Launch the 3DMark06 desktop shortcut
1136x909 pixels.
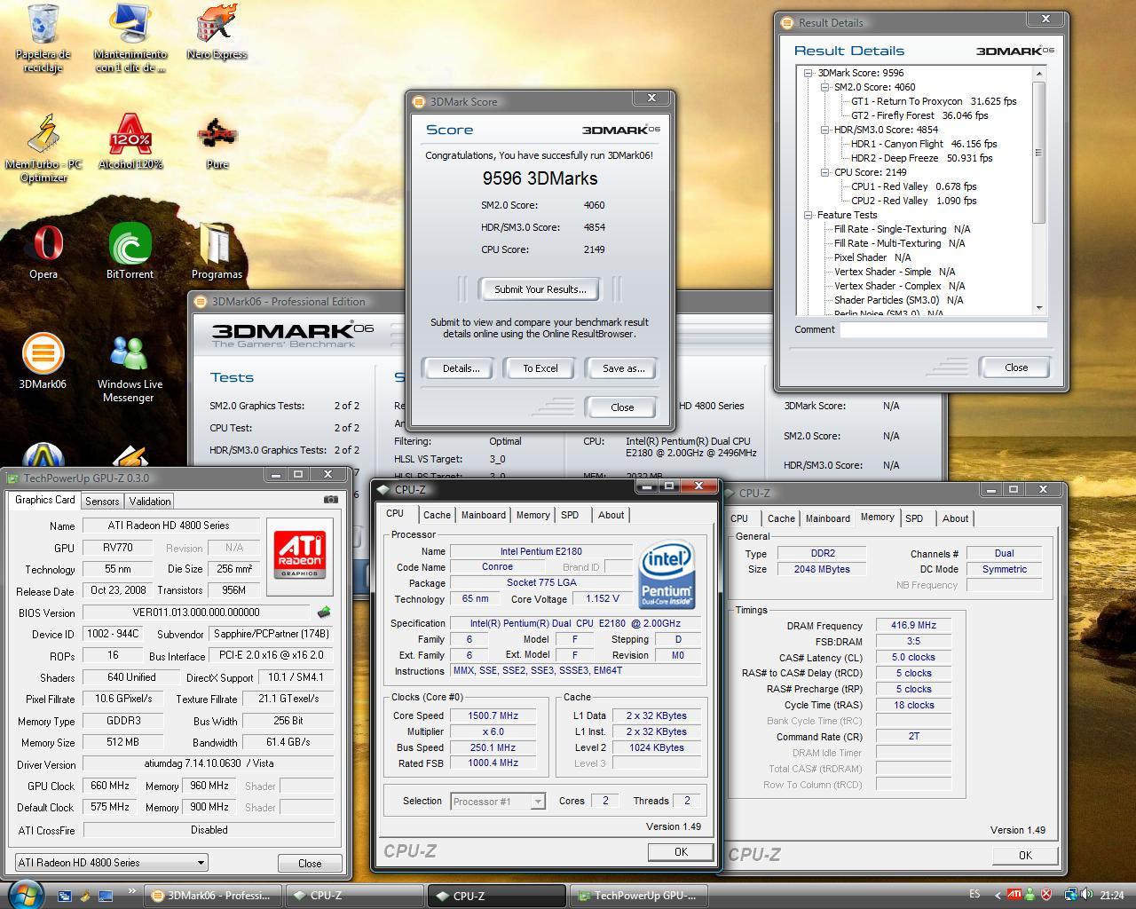[x=43, y=361]
